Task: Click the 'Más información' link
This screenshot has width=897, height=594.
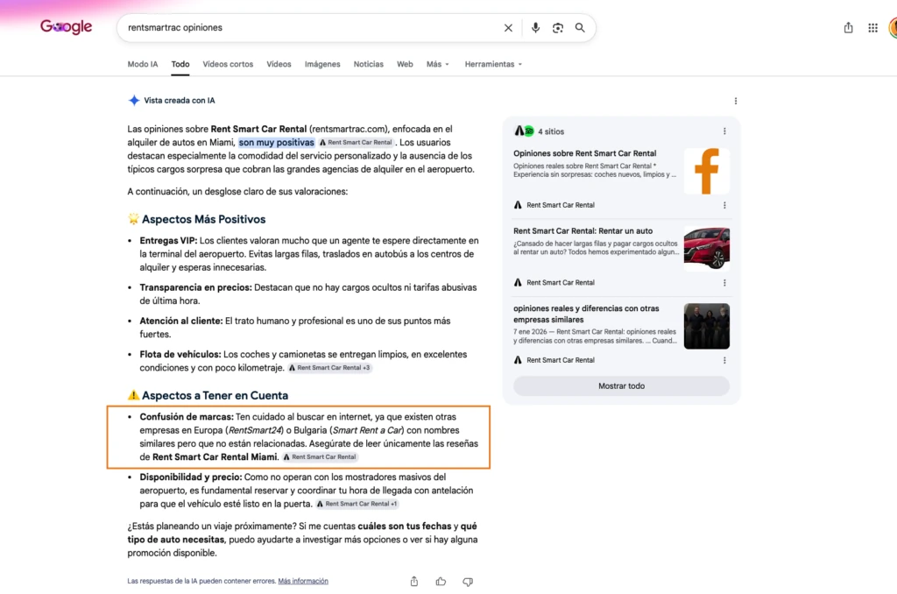Action: [x=303, y=581]
